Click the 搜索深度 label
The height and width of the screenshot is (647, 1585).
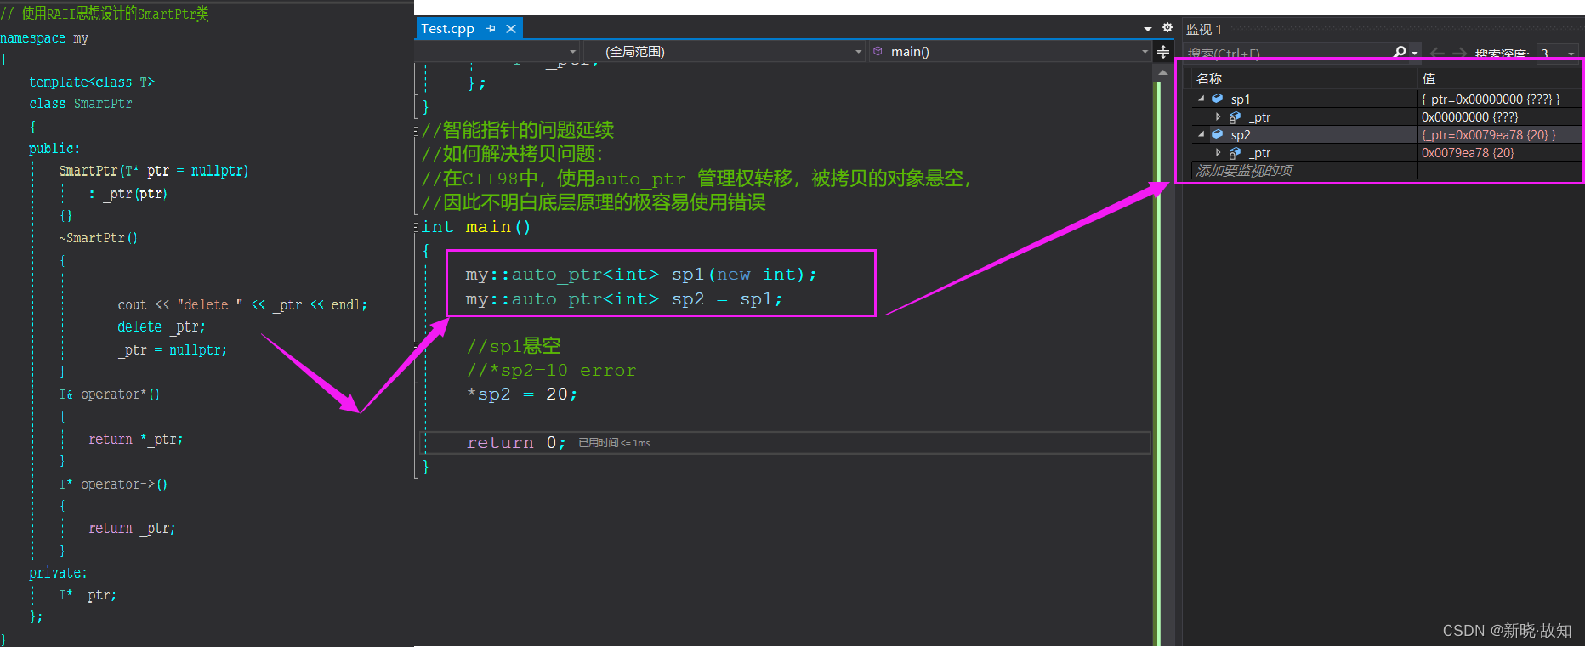coord(1501,54)
